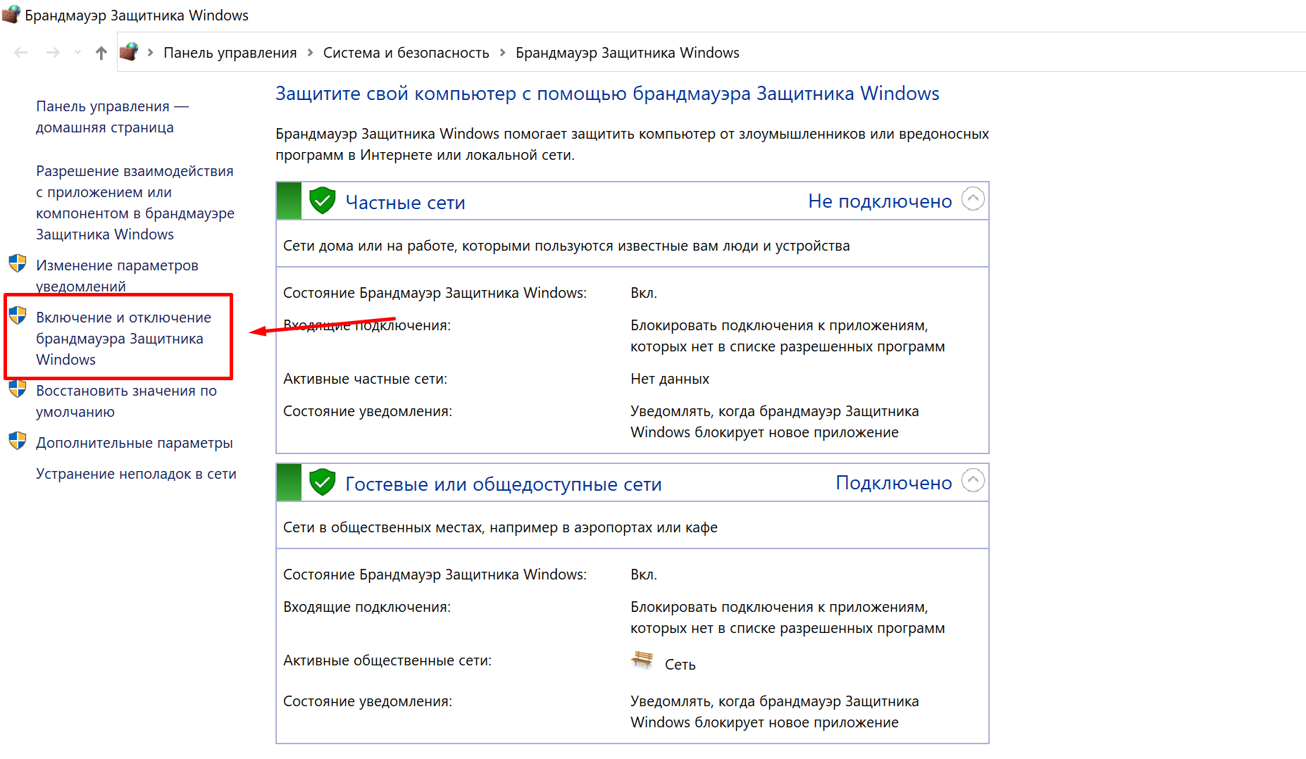Click shield icon beside Восстановить значения по умолчанию
This screenshot has height=759, width=1306.
[18, 389]
